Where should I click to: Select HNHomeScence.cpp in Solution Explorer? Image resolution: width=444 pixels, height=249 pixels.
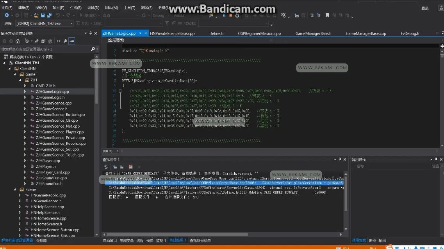coord(48,218)
